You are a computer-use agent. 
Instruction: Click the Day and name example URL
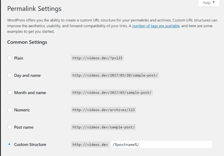[115, 75]
